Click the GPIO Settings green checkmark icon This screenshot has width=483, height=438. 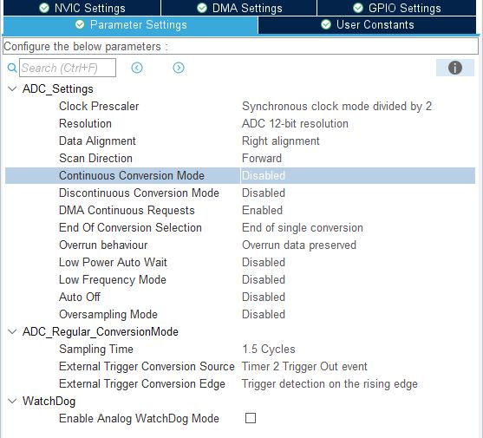(x=358, y=8)
